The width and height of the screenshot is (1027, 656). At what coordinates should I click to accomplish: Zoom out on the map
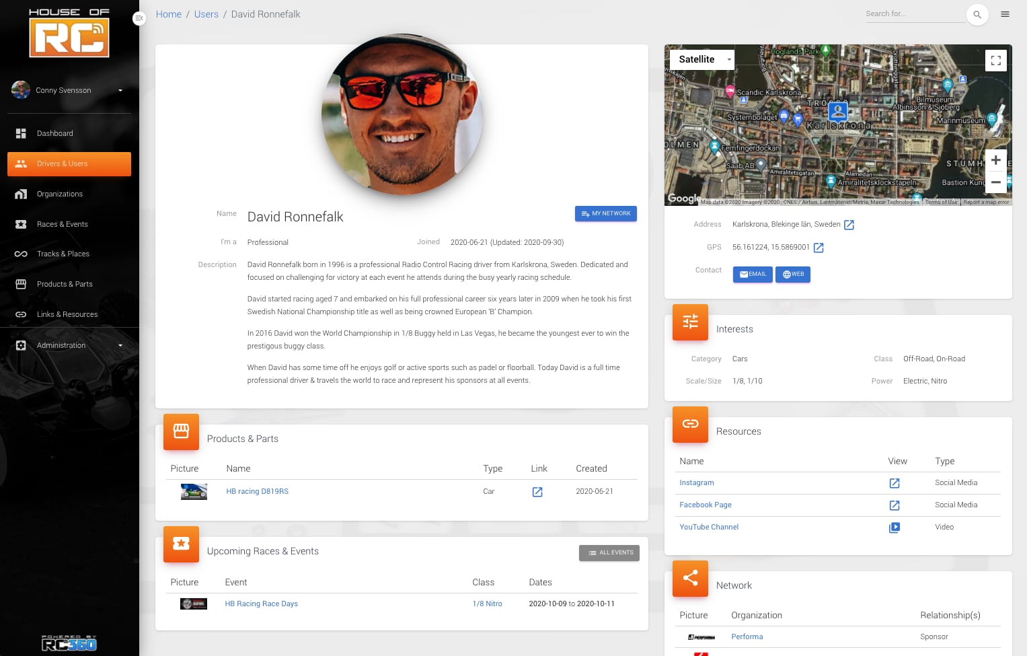(995, 182)
